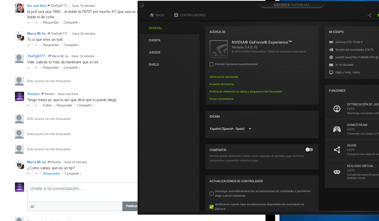Open the Inicio home tab
This screenshot has height=221, width=379.
[x=157, y=15]
